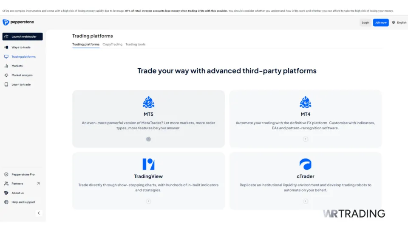Open the Partners external link

coord(38,184)
